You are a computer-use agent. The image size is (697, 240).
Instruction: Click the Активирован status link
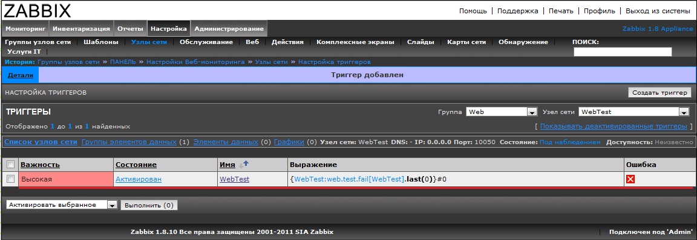(138, 179)
